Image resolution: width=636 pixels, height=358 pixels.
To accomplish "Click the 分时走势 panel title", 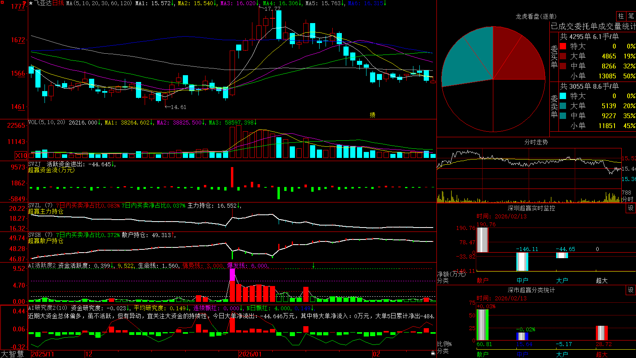I will [536, 142].
